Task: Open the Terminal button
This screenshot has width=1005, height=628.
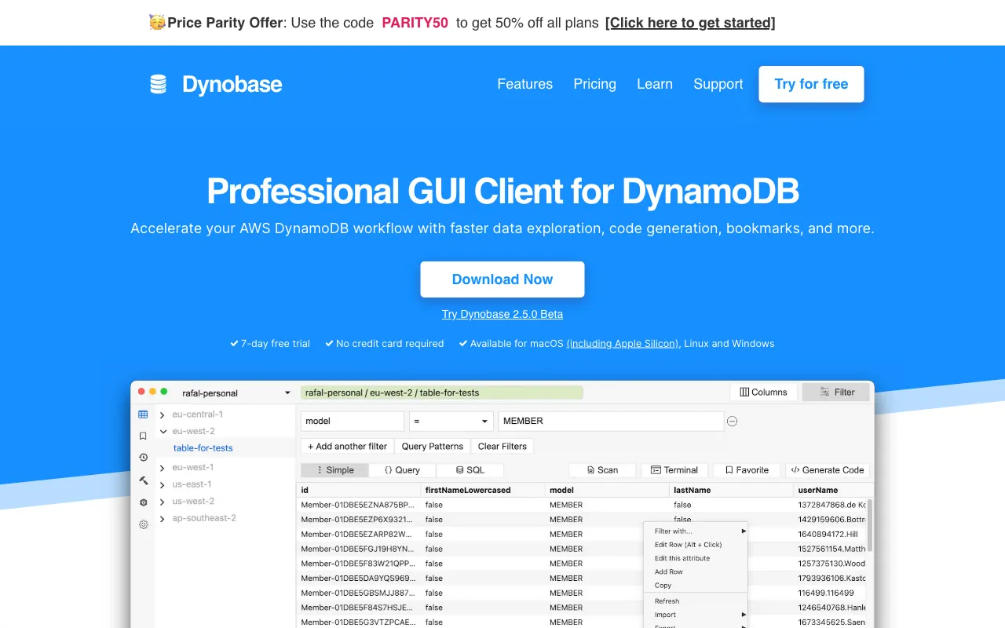Action: tap(674, 470)
